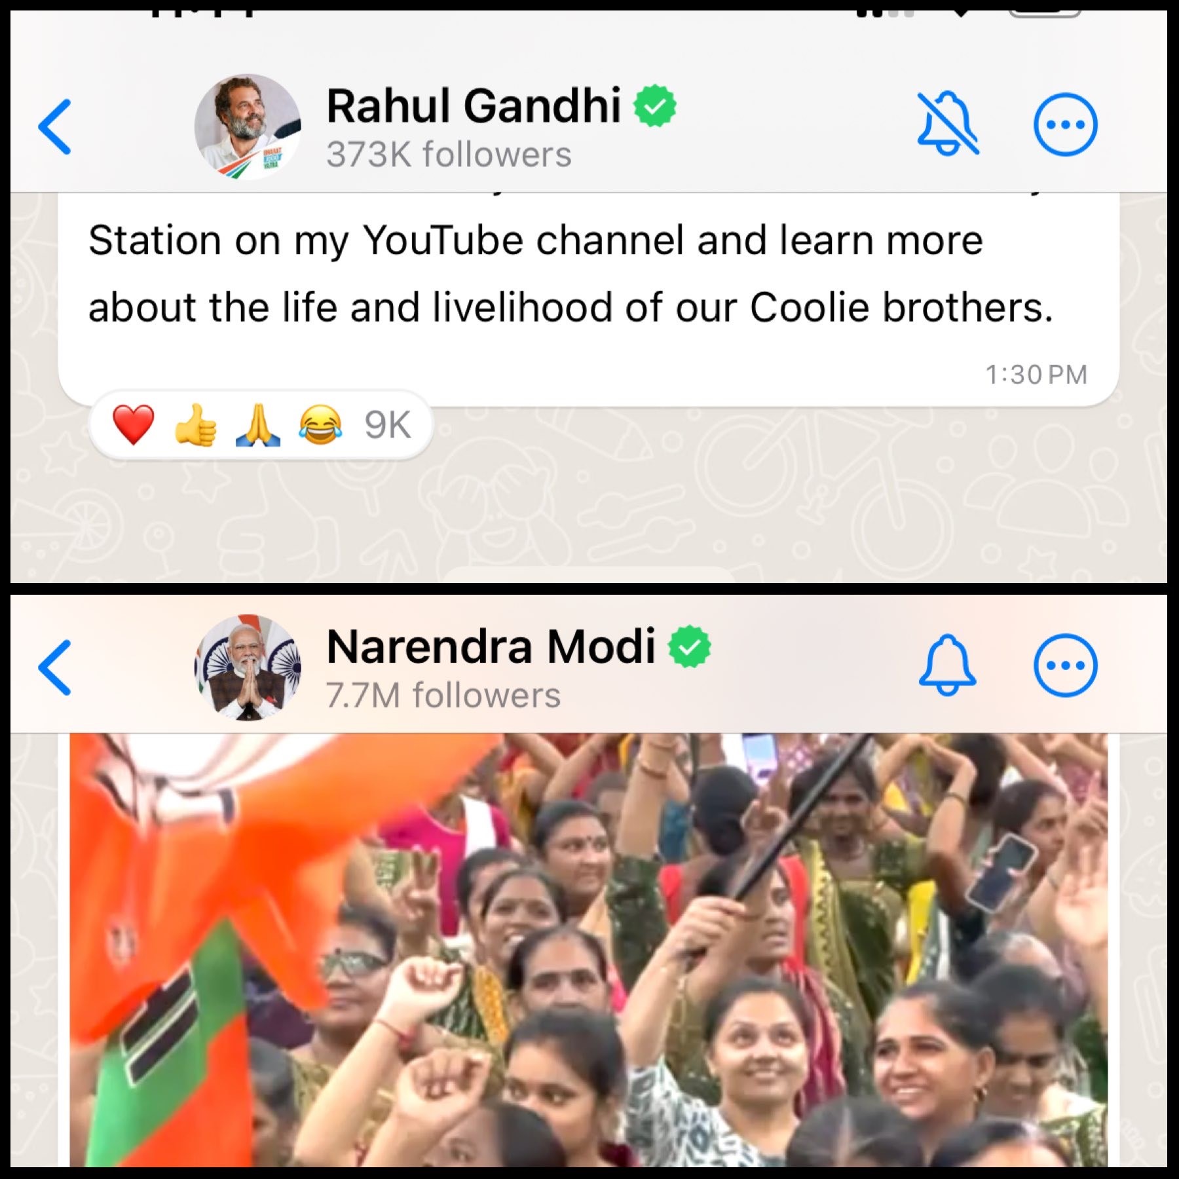Tap the Coolie brothers message bubble
This screenshot has height=1179, width=1179.
point(588,299)
